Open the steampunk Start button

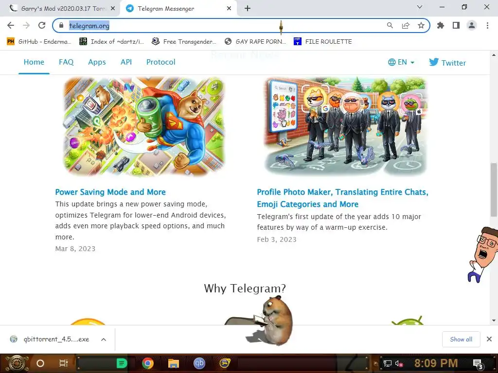coord(16,363)
